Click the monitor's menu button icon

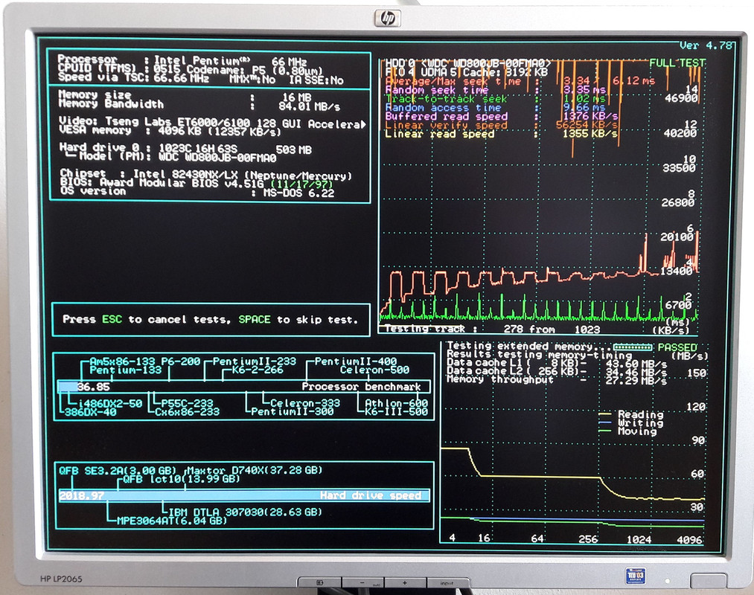[x=320, y=582]
